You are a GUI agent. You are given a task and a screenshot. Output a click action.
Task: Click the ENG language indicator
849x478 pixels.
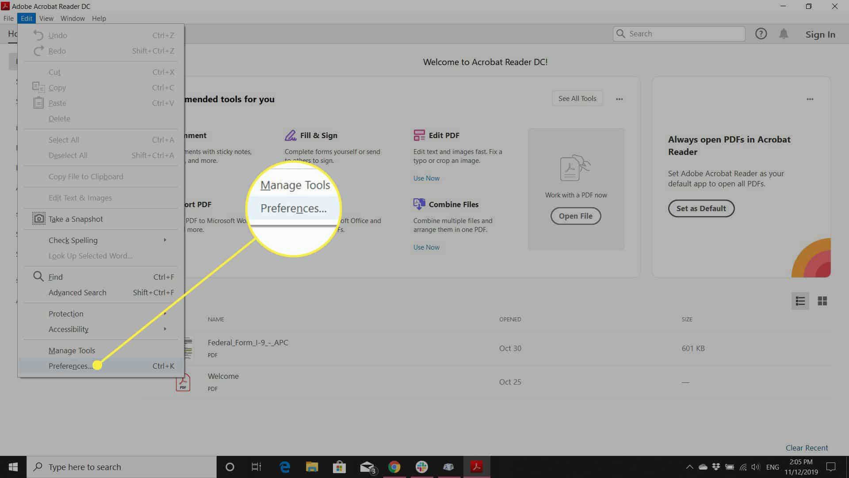773,467
